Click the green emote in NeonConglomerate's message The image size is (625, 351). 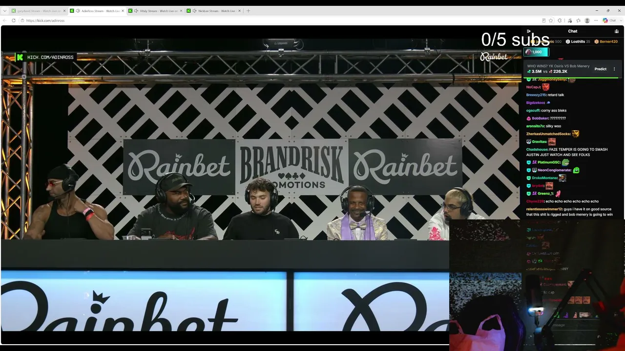click(x=576, y=170)
